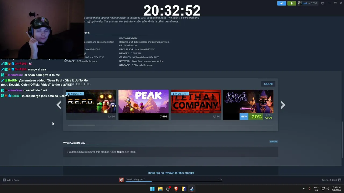Open volume control tray icon
344x193 pixels.
tap(327, 189)
